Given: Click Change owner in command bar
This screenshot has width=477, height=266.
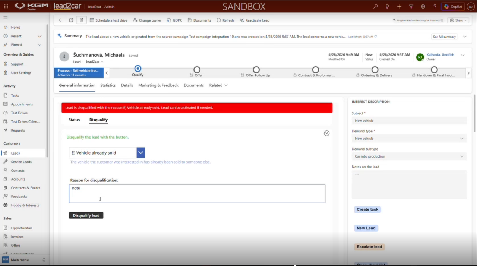Looking at the screenshot, I should tap(147, 20).
